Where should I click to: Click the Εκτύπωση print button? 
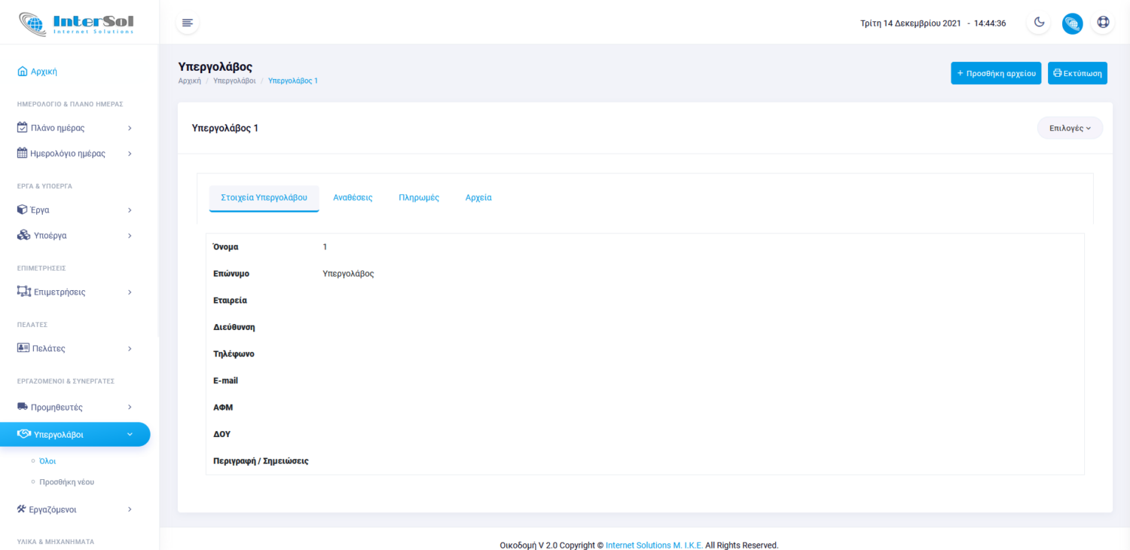[x=1077, y=73]
